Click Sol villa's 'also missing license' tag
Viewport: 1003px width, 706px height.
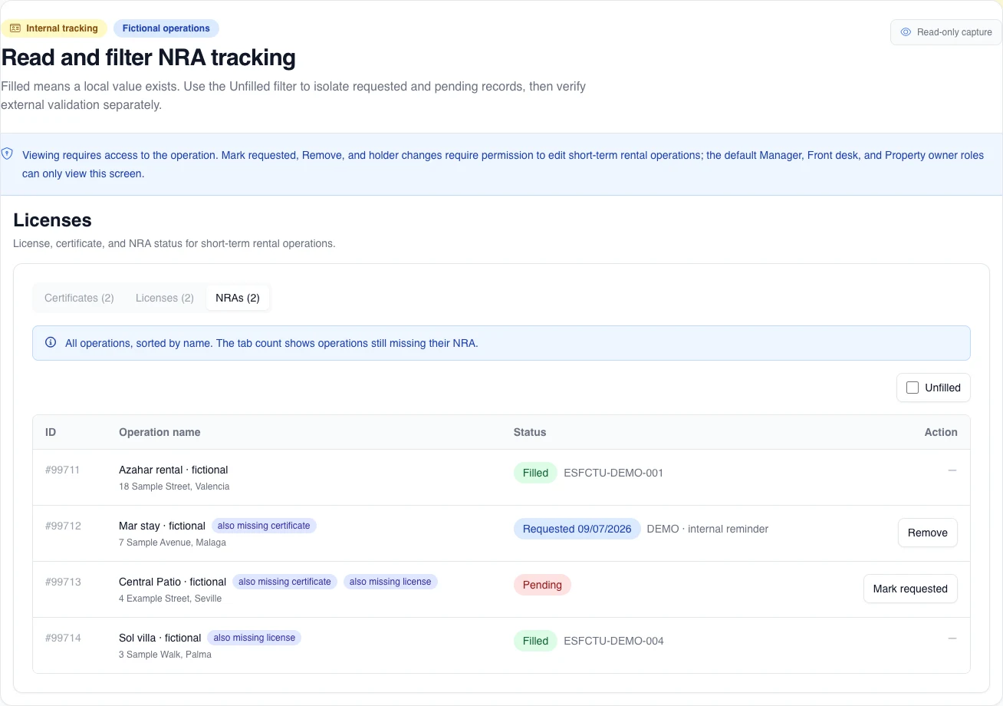(254, 638)
